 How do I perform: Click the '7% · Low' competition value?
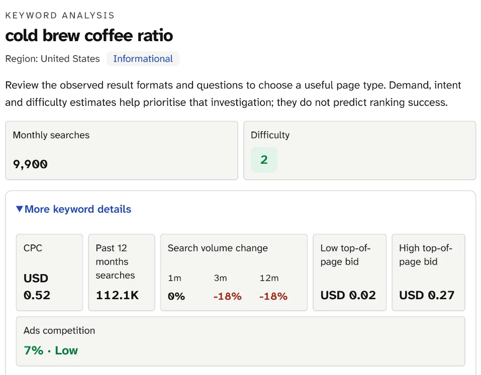point(51,350)
